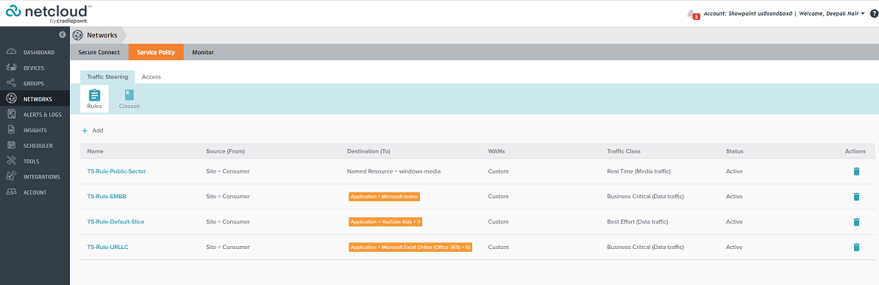Click Custom WANs cell in TS-Rule-Public-Sector row
879x285 pixels.
tap(499, 171)
